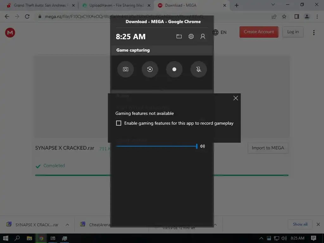Open Windows taskbar search
The height and width of the screenshot is (243, 324).
[17, 238]
